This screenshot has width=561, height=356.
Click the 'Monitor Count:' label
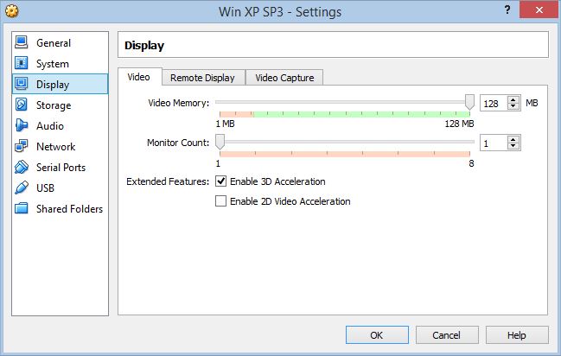178,143
